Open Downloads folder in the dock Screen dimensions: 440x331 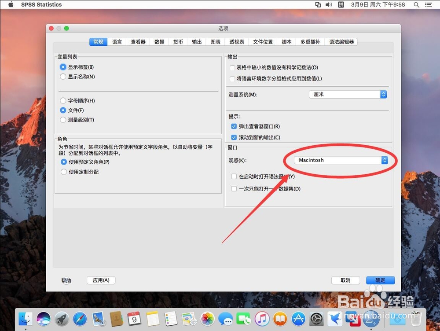tap(397, 319)
